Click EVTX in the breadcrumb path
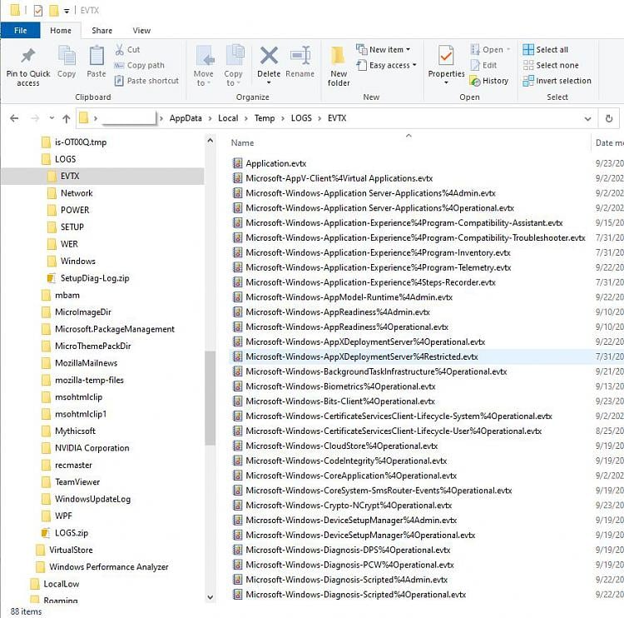 tap(337, 118)
